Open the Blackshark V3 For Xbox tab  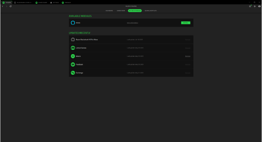(23, 2)
